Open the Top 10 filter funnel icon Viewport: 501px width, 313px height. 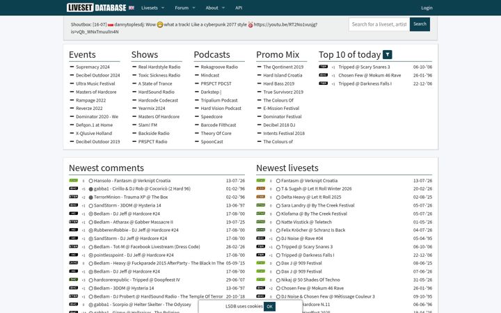(388, 55)
